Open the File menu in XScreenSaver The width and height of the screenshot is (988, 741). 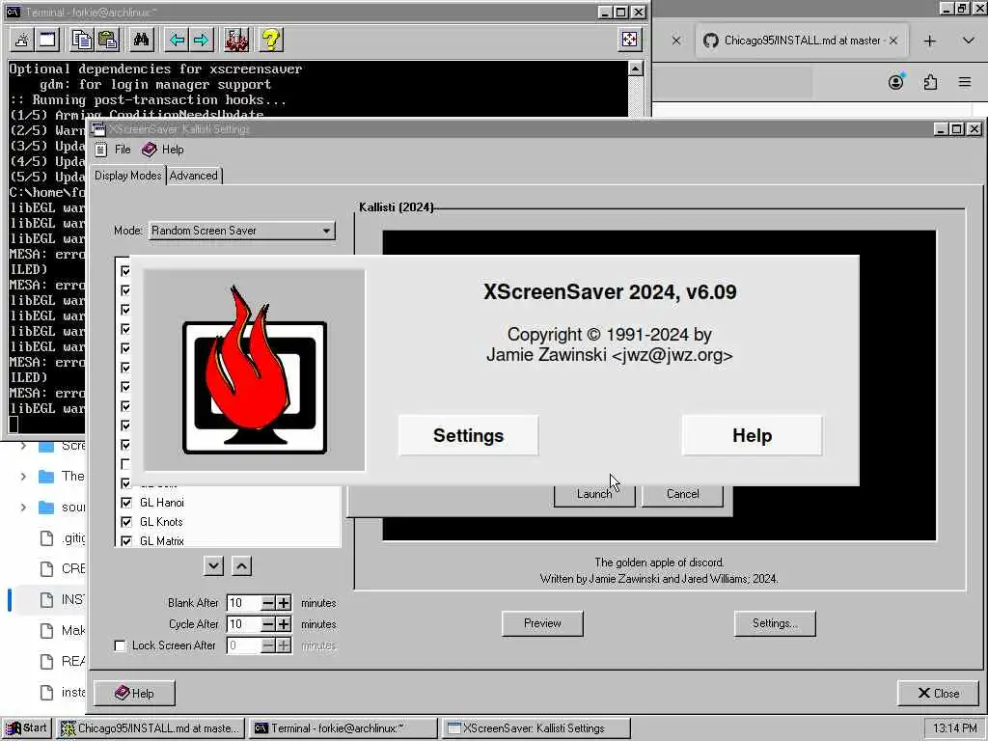pos(113,150)
